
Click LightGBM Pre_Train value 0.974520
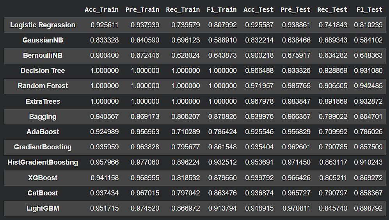point(145,208)
